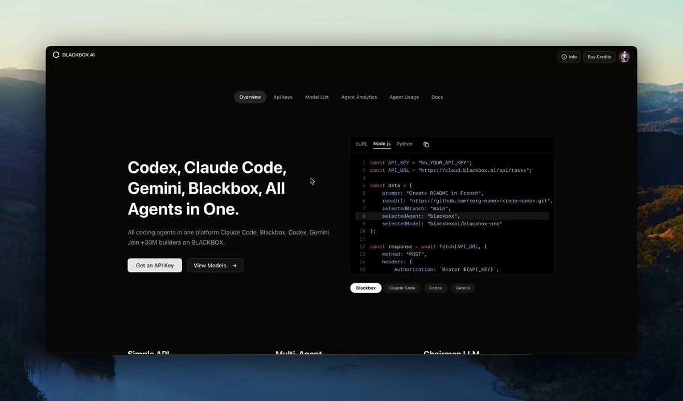Click the Get an API Key button
Screen dimensions: 683x401
(155, 266)
